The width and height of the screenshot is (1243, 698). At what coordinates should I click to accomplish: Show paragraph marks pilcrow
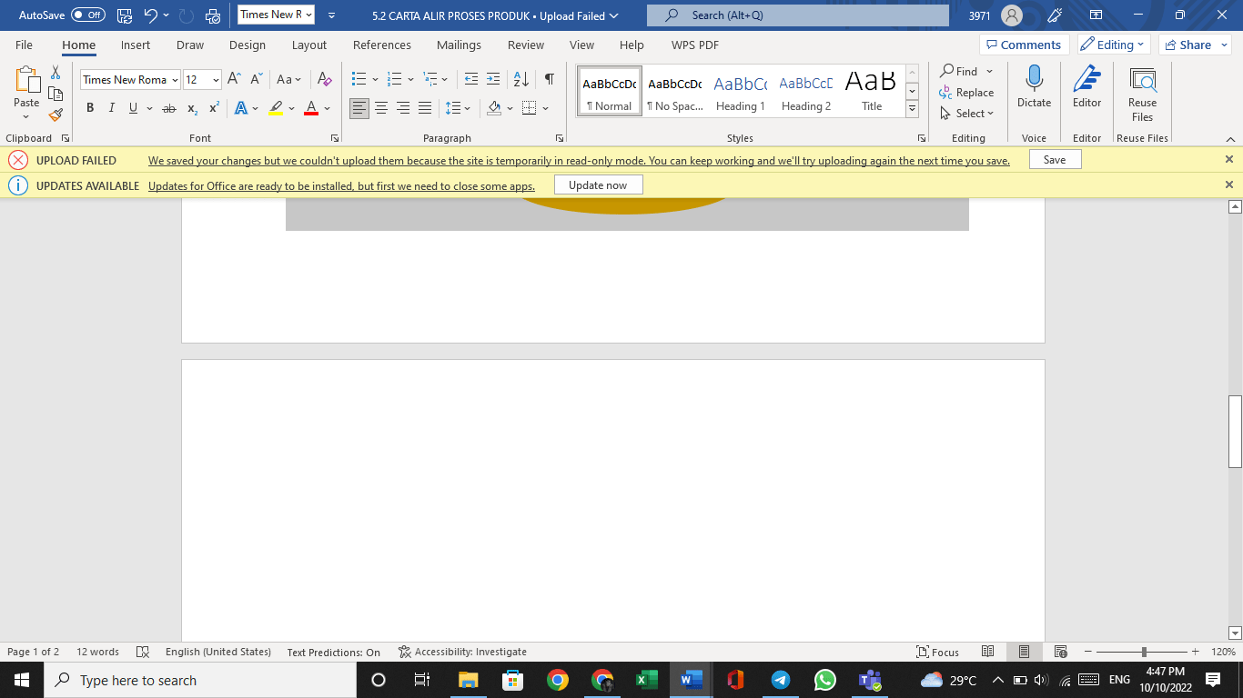tap(550, 79)
